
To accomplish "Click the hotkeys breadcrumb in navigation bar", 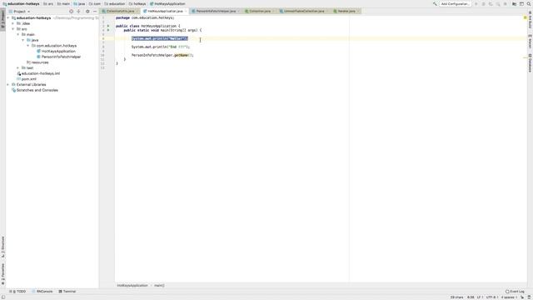I will (137, 3).
